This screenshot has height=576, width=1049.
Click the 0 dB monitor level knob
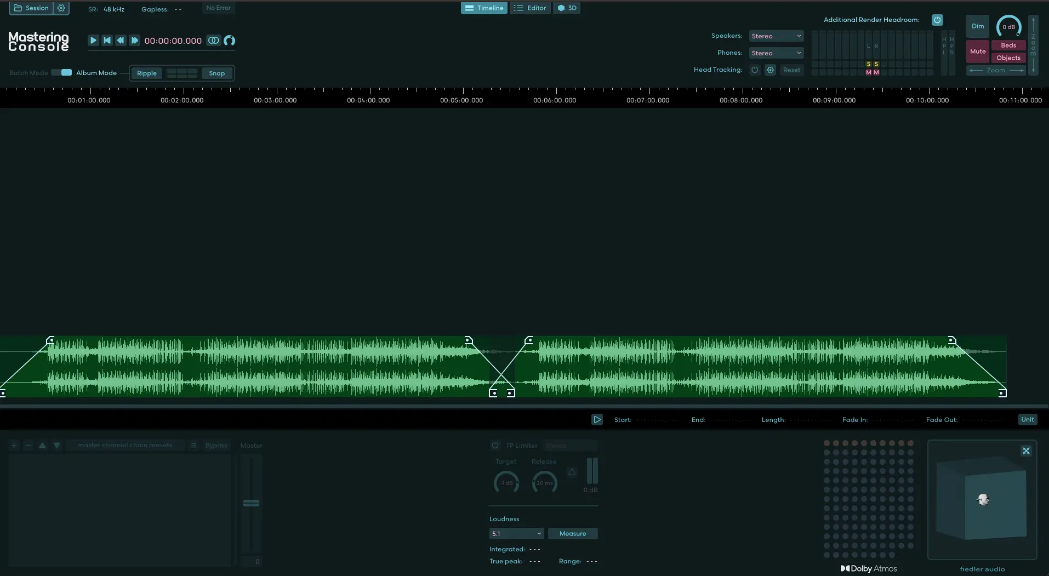pyautogui.click(x=1008, y=26)
